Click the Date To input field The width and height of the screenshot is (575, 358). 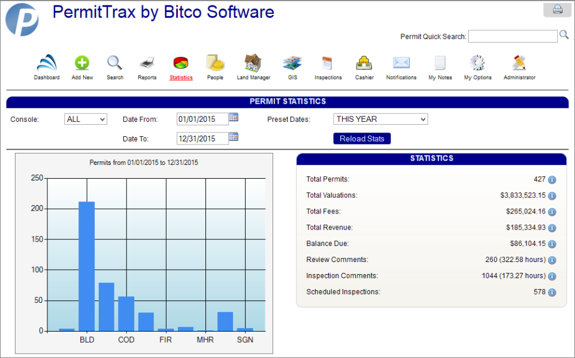[202, 139]
